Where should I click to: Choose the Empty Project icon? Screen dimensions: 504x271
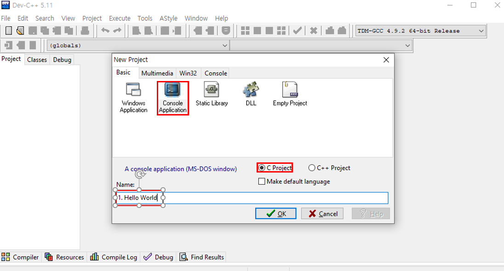click(290, 94)
